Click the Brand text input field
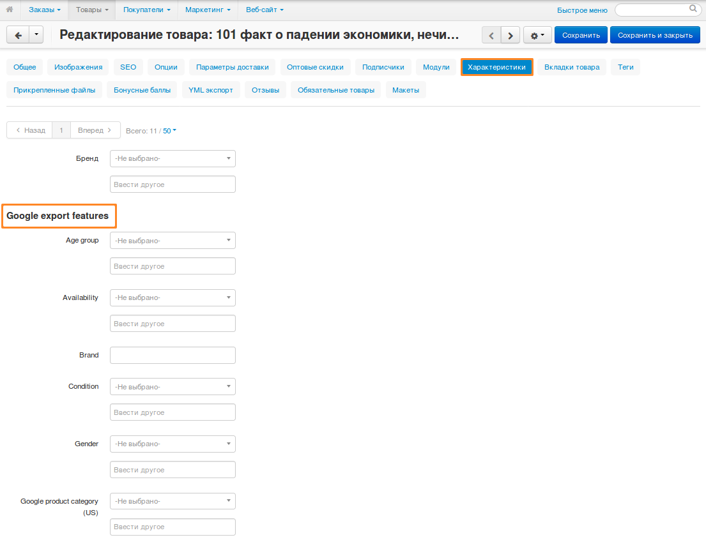Screen dimensions: 706x549 (x=173, y=355)
